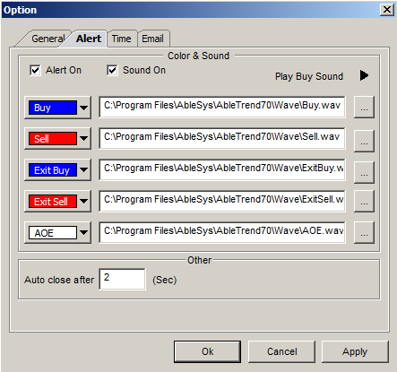Switch to the General tab
This screenshot has height=372, width=397.
click(47, 39)
